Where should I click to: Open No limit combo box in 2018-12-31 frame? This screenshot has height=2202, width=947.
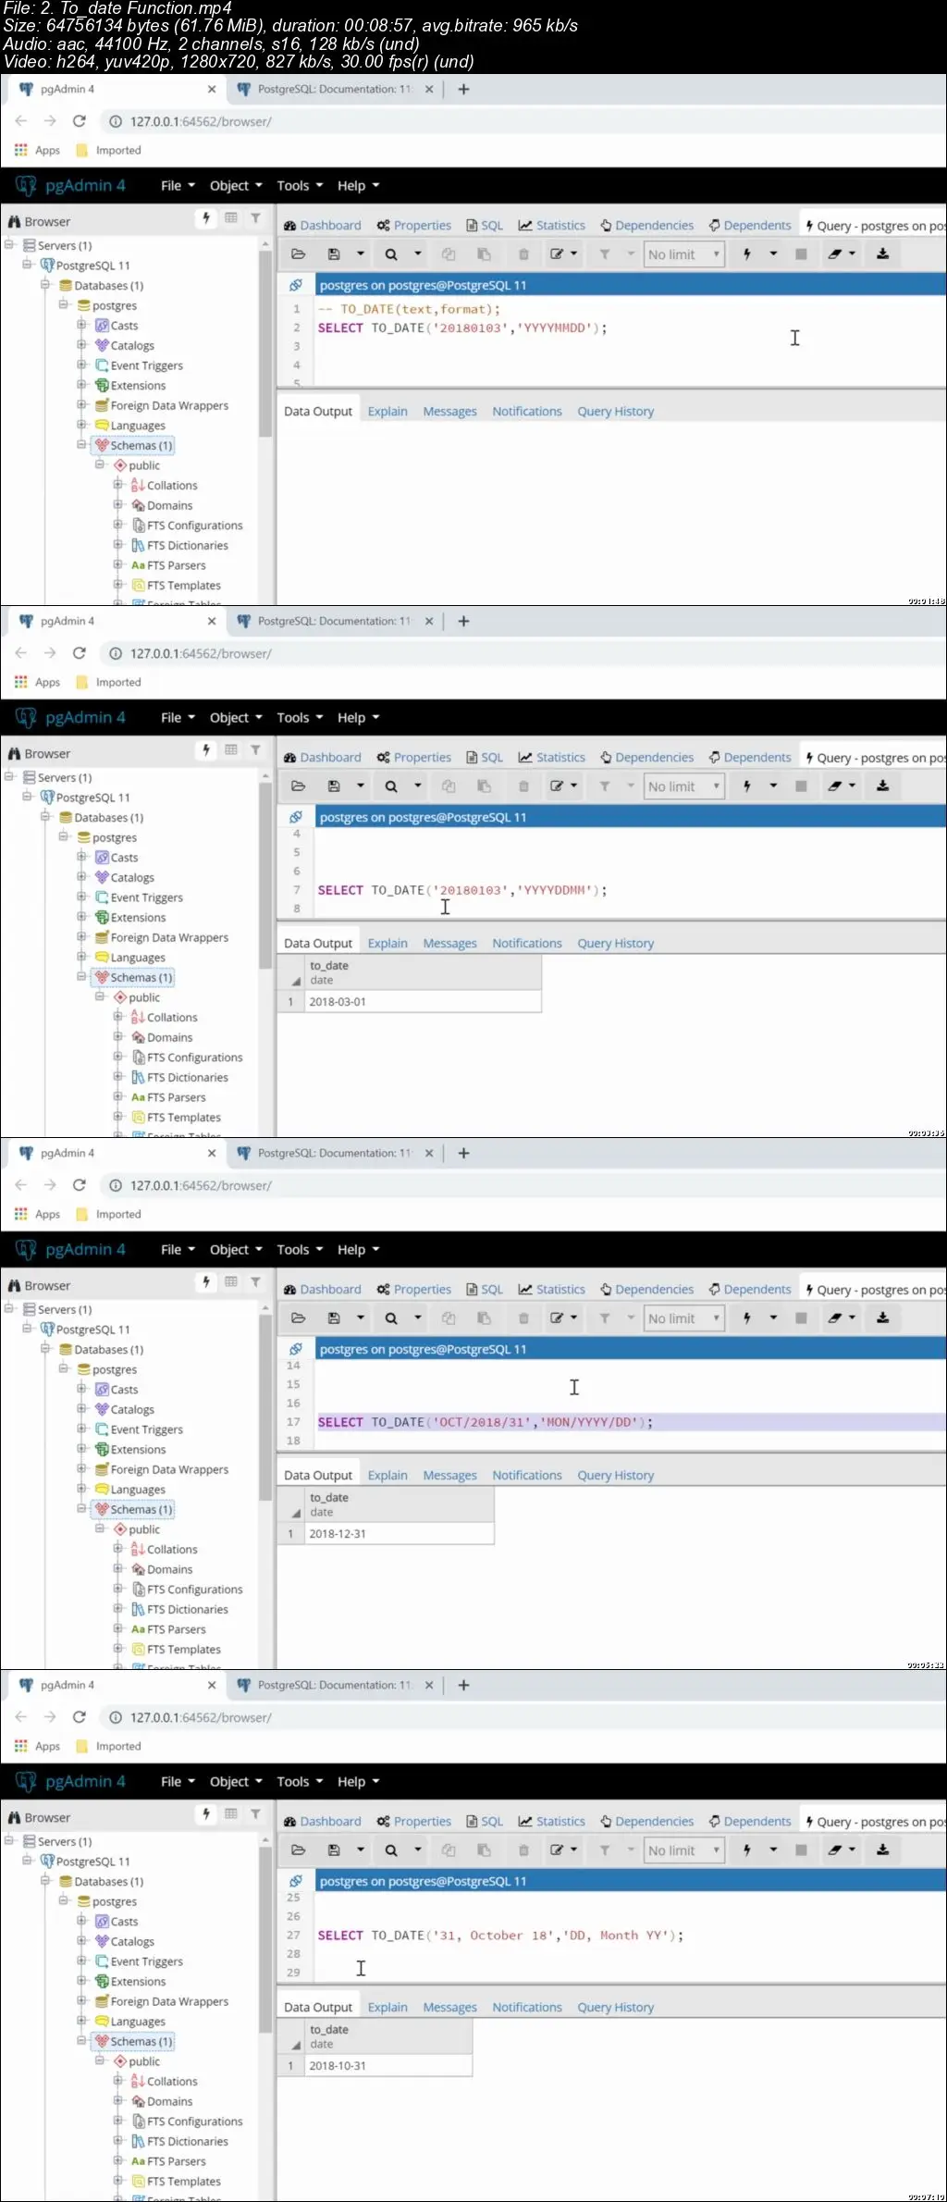(x=683, y=1318)
